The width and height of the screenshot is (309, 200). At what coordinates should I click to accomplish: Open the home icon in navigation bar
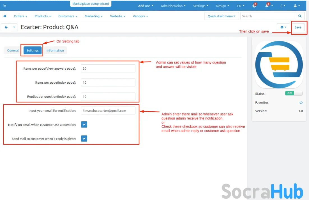tap(5, 16)
